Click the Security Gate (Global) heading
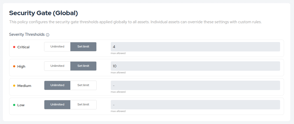Image resolution: width=294 pixels, height=124 pixels. pyautogui.click(x=44, y=13)
